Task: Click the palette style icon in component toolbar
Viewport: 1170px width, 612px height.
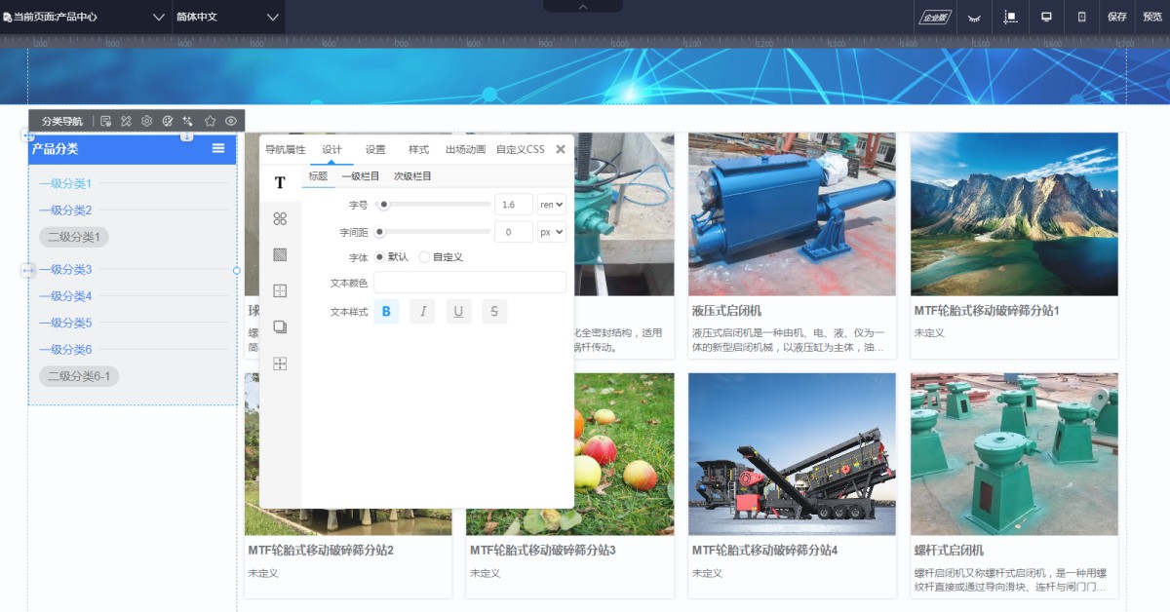Action: (168, 121)
